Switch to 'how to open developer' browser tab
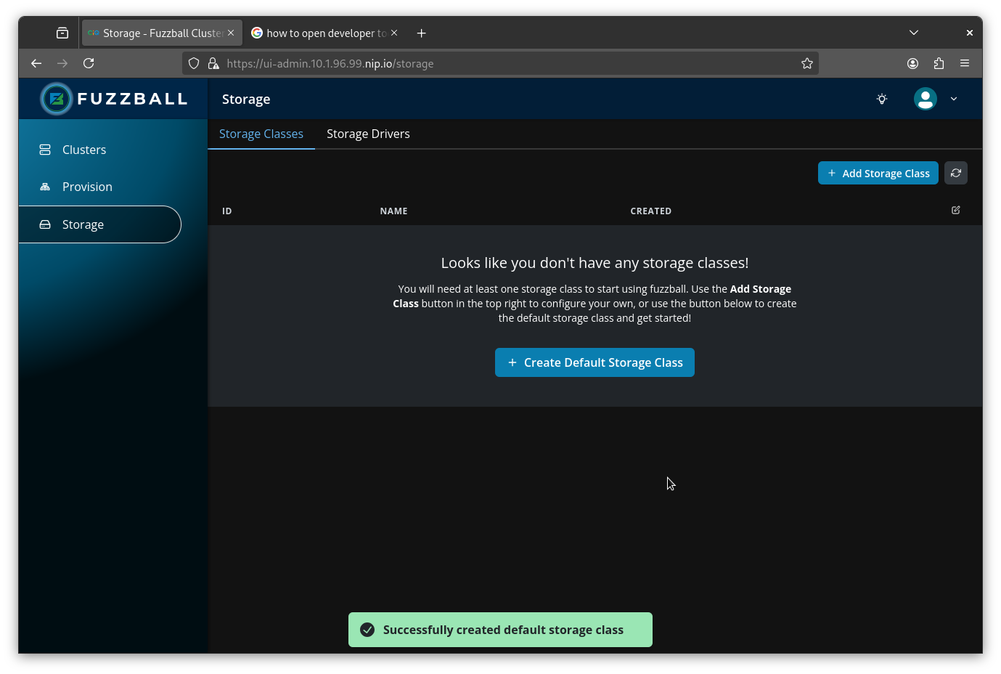 (325, 33)
